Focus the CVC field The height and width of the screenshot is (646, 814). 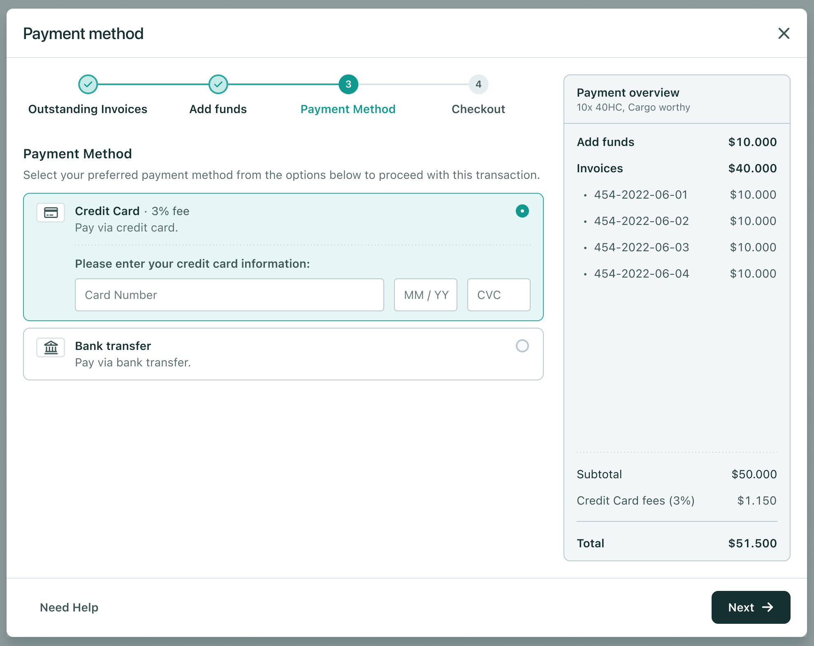(x=499, y=295)
